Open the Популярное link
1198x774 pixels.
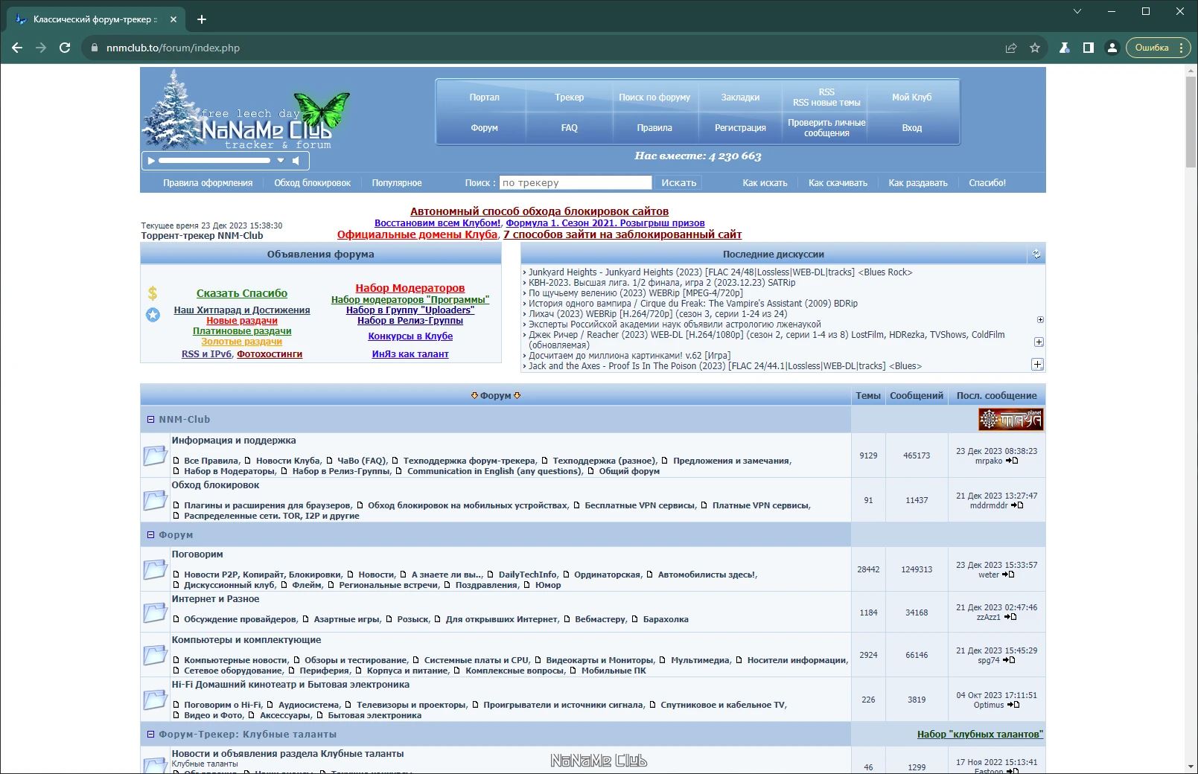(397, 183)
